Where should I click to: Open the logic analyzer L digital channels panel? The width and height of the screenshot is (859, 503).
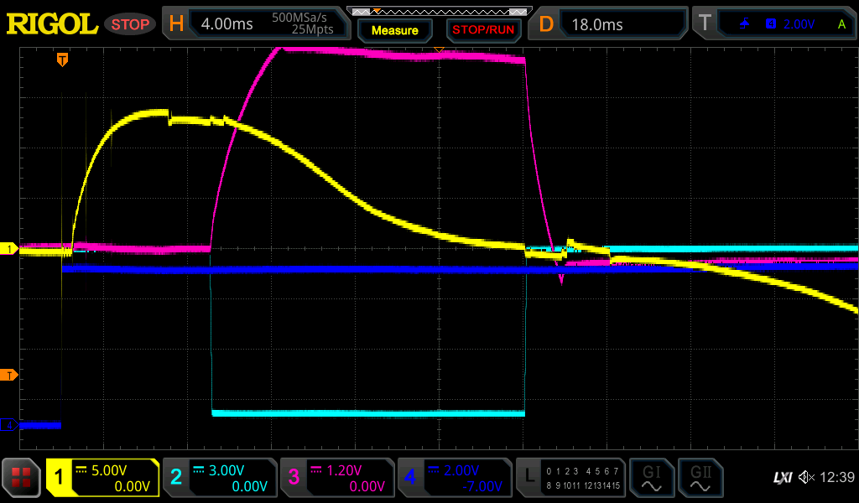570,478
